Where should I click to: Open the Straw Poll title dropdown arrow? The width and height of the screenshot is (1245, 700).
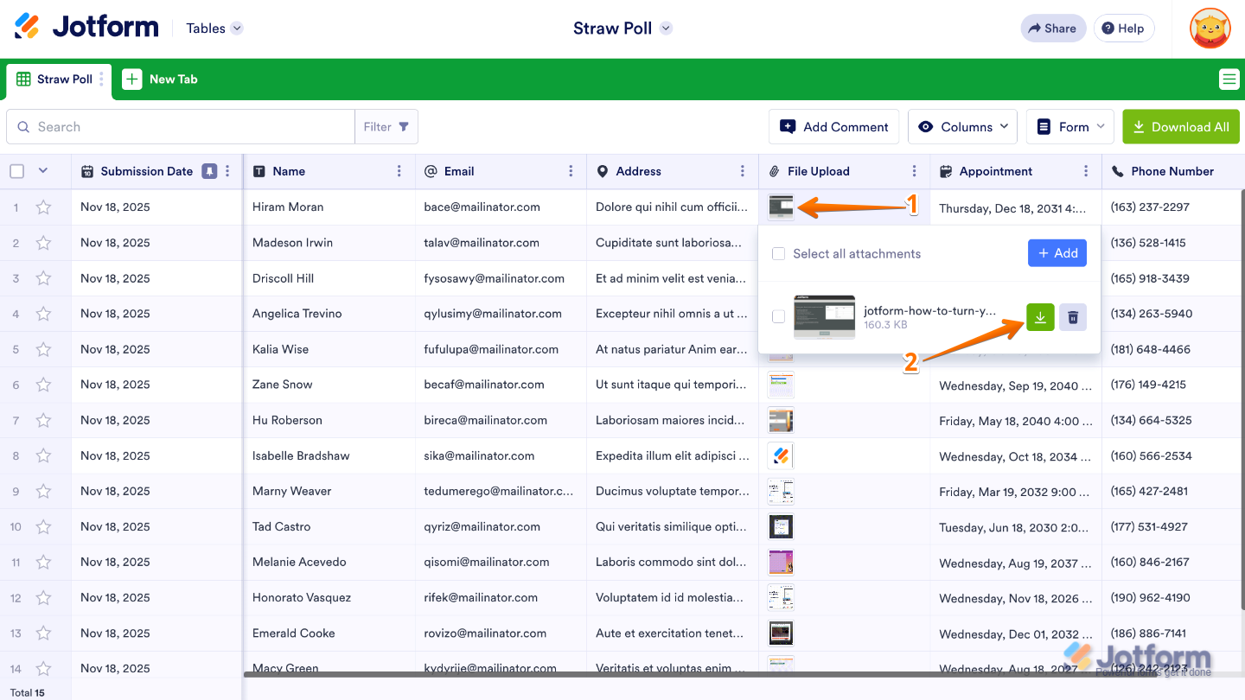point(665,28)
